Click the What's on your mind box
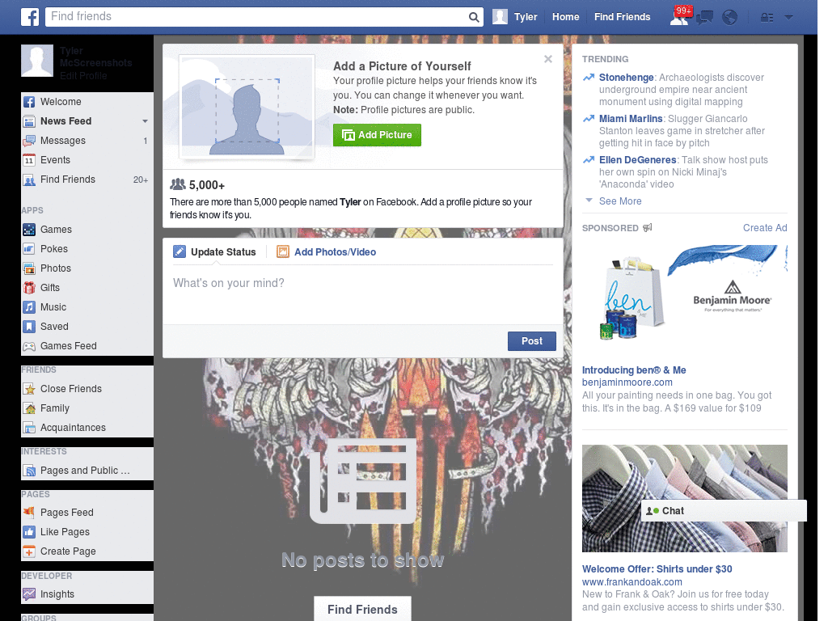The image size is (828, 621). tap(362, 294)
